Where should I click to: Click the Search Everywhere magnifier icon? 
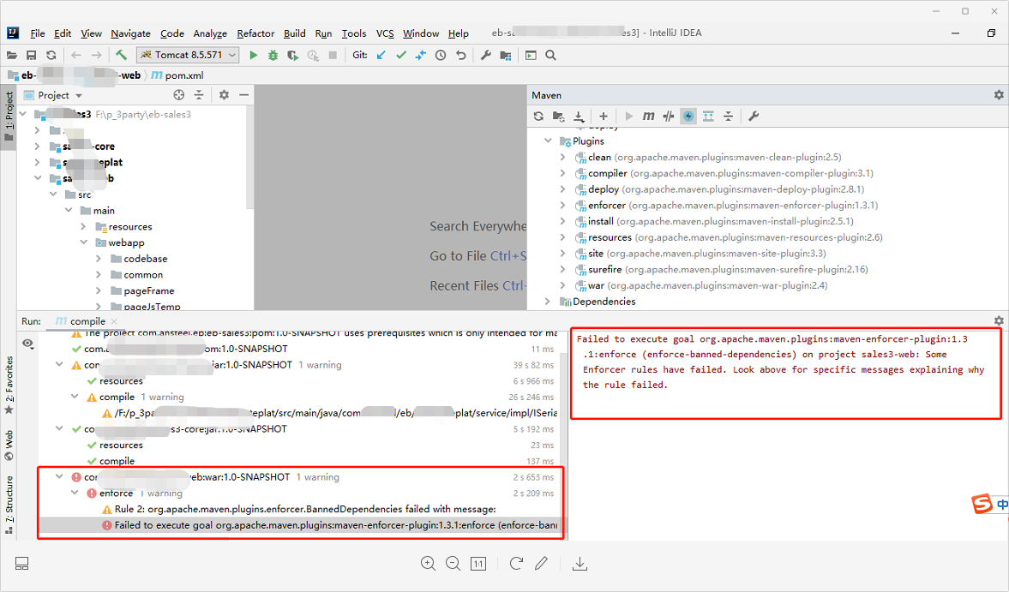coord(551,56)
